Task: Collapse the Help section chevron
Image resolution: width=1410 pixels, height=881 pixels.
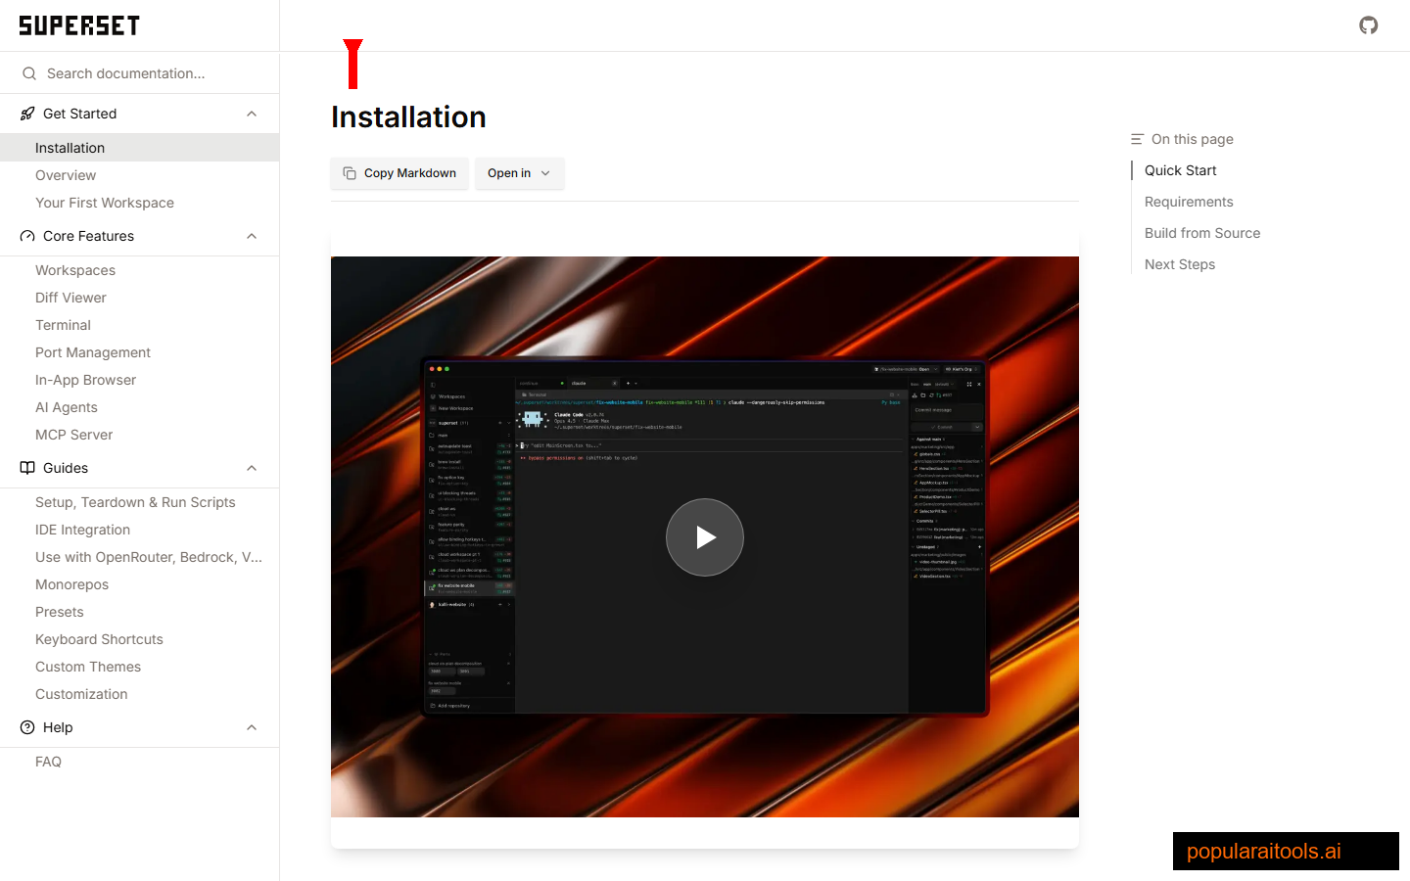Action: click(252, 727)
